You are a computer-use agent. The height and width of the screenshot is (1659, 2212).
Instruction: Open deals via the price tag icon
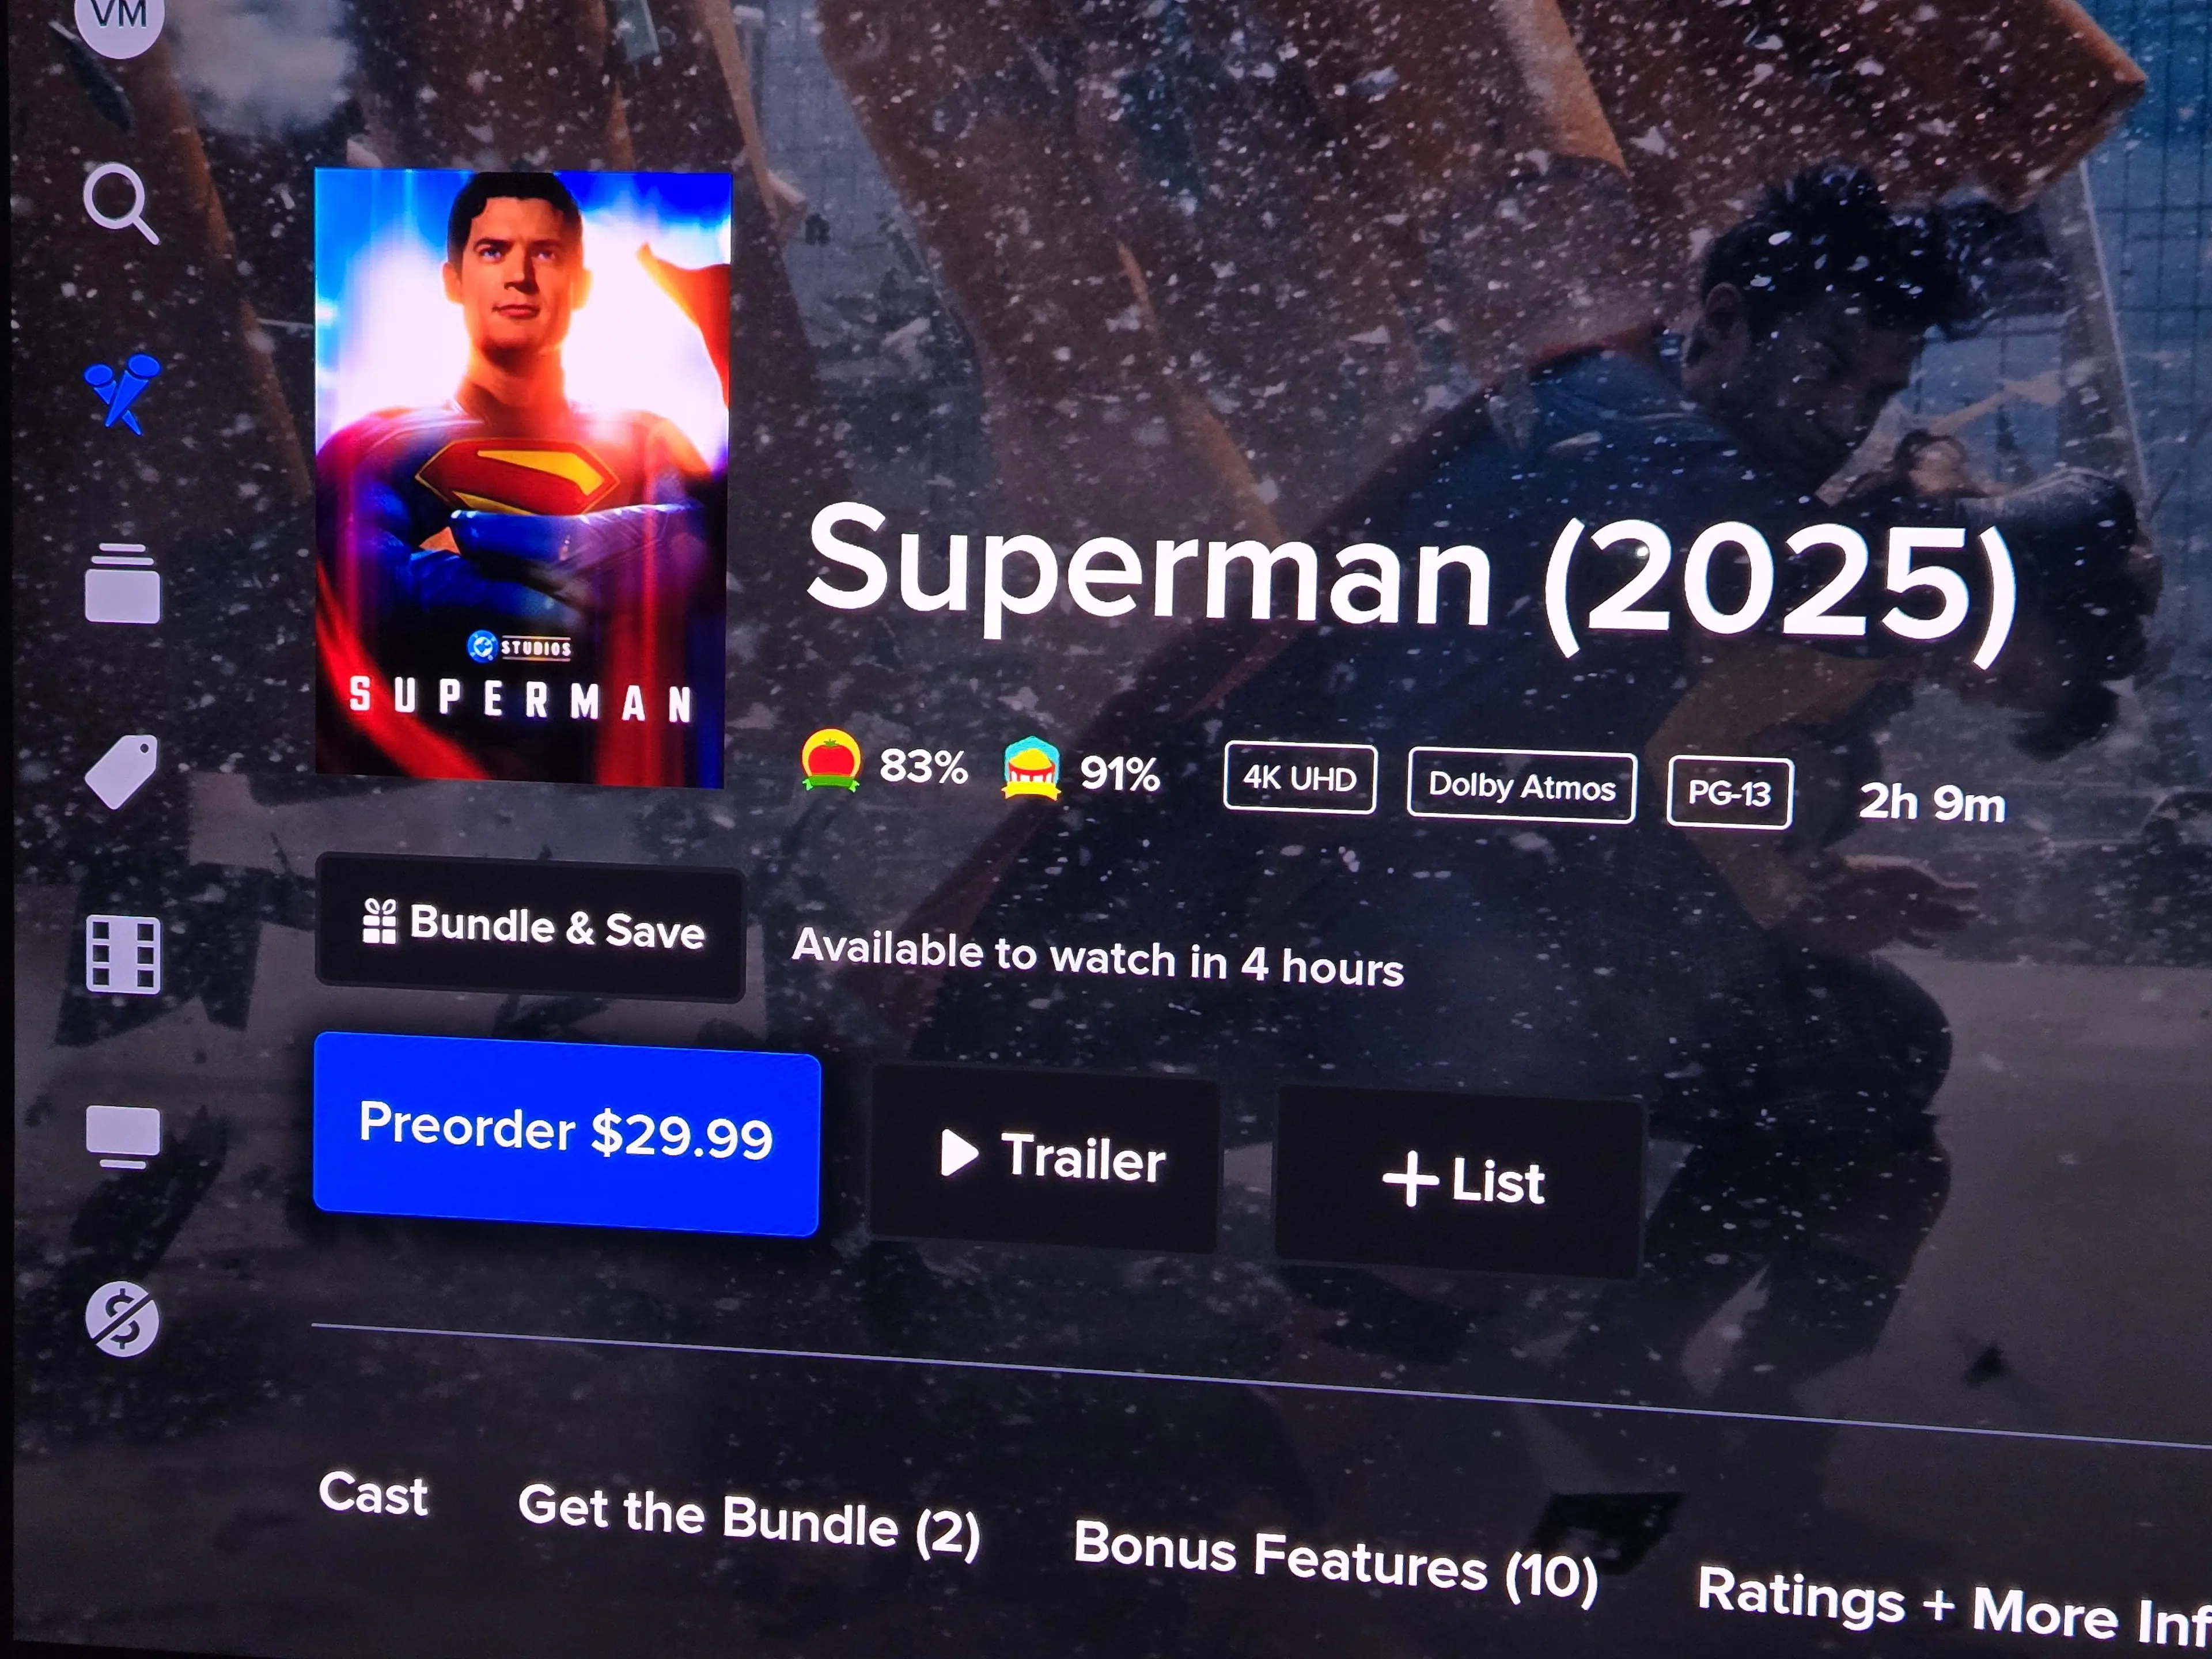coord(122,771)
